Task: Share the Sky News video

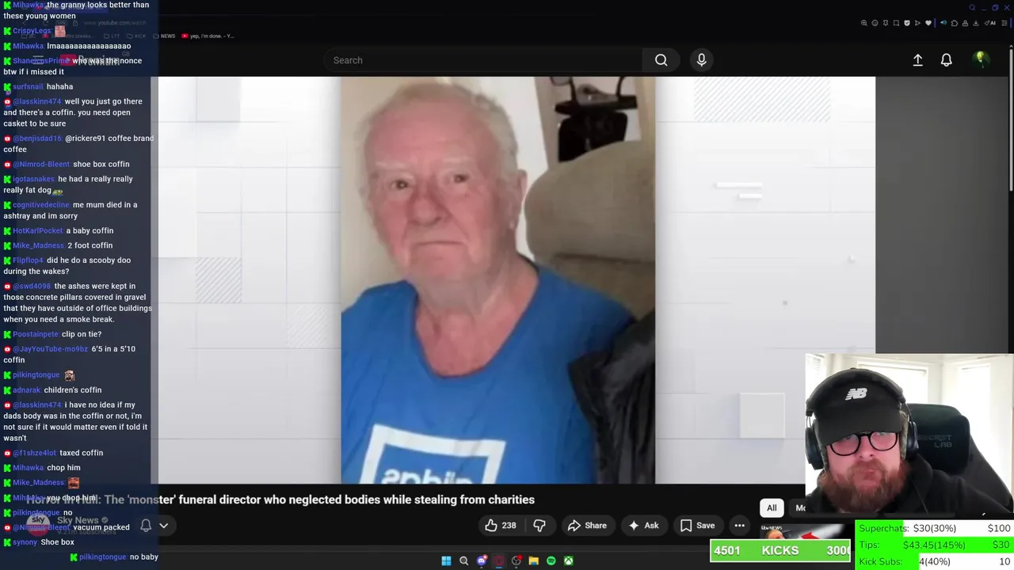Action: [x=587, y=525]
